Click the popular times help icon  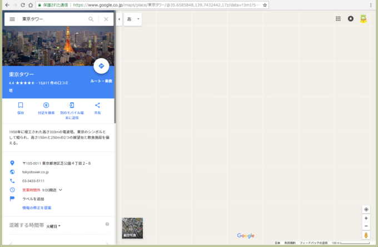[107, 224]
